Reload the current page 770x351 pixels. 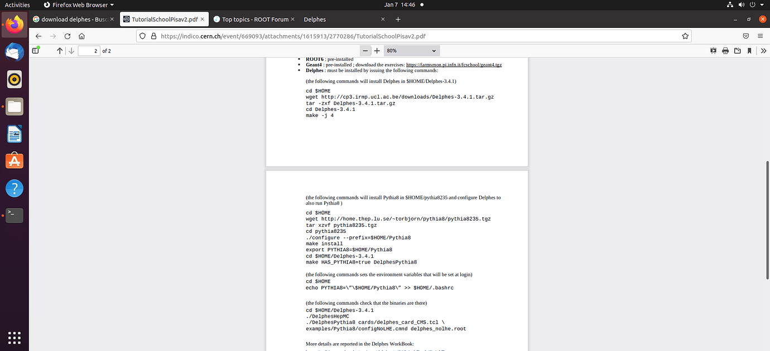click(x=68, y=36)
